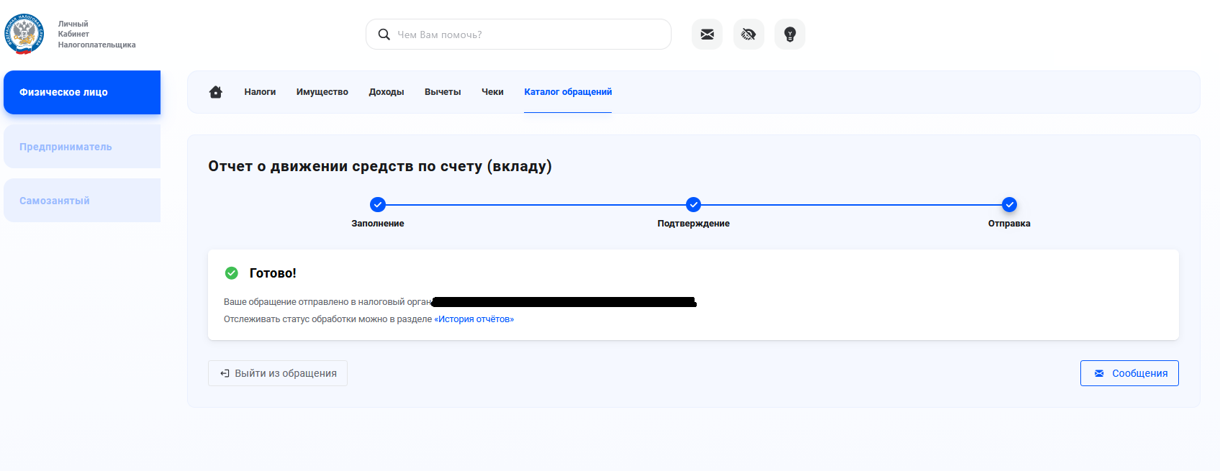The width and height of the screenshot is (1220, 471).
Task: Toggle the crossed-eye visibility mode icon
Action: 749,35
